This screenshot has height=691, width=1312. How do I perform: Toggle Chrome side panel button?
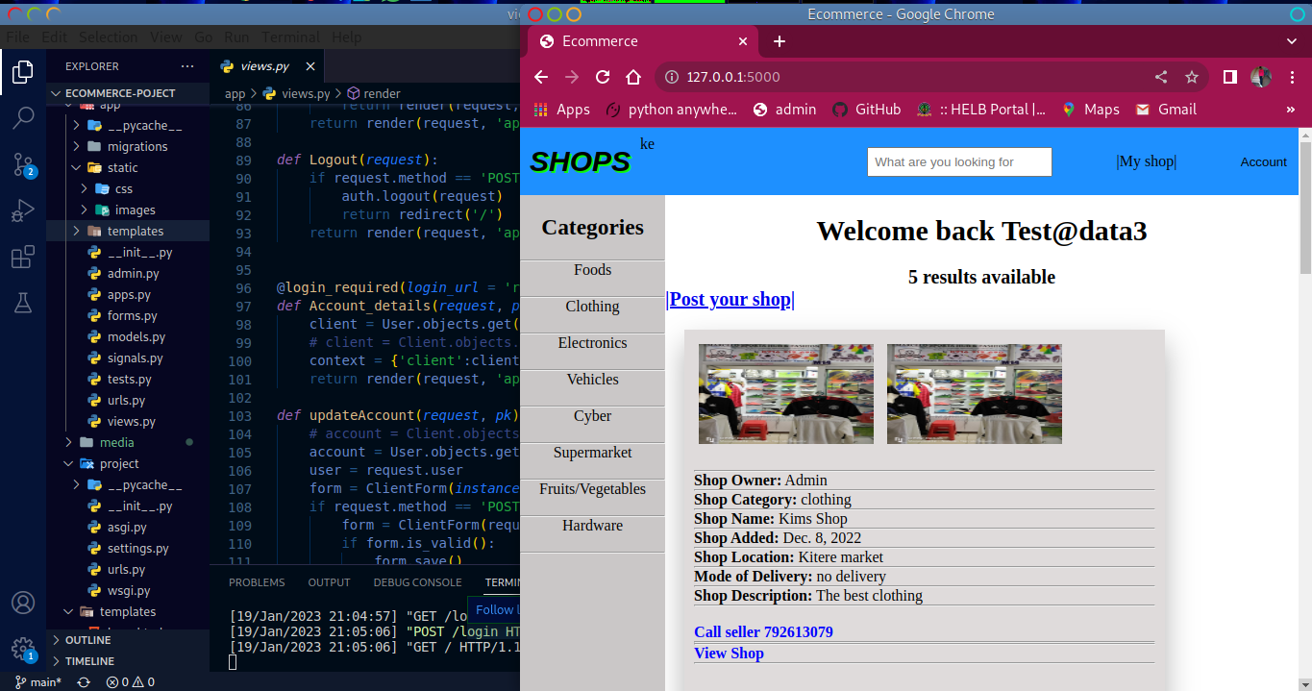click(1229, 77)
